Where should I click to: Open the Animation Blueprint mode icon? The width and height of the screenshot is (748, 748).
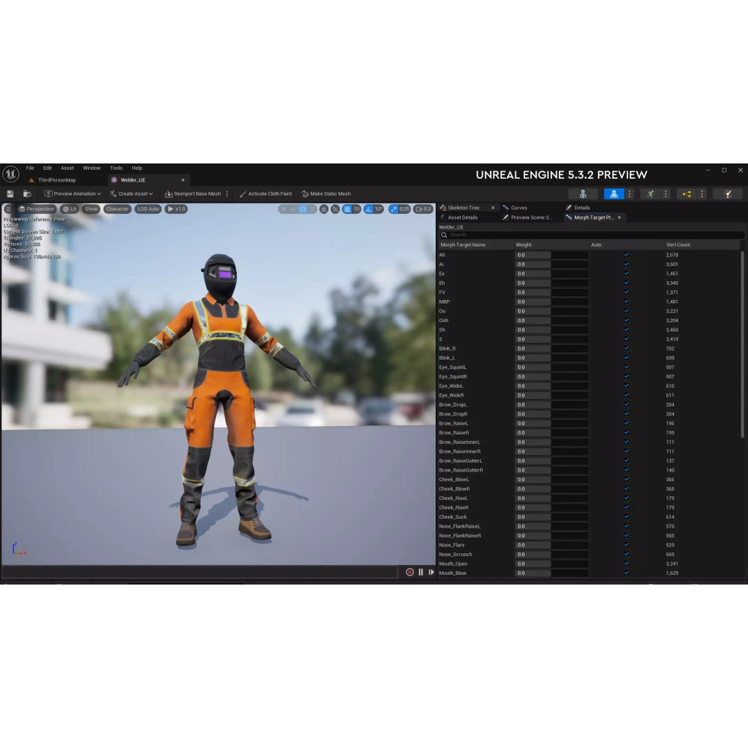(x=686, y=194)
